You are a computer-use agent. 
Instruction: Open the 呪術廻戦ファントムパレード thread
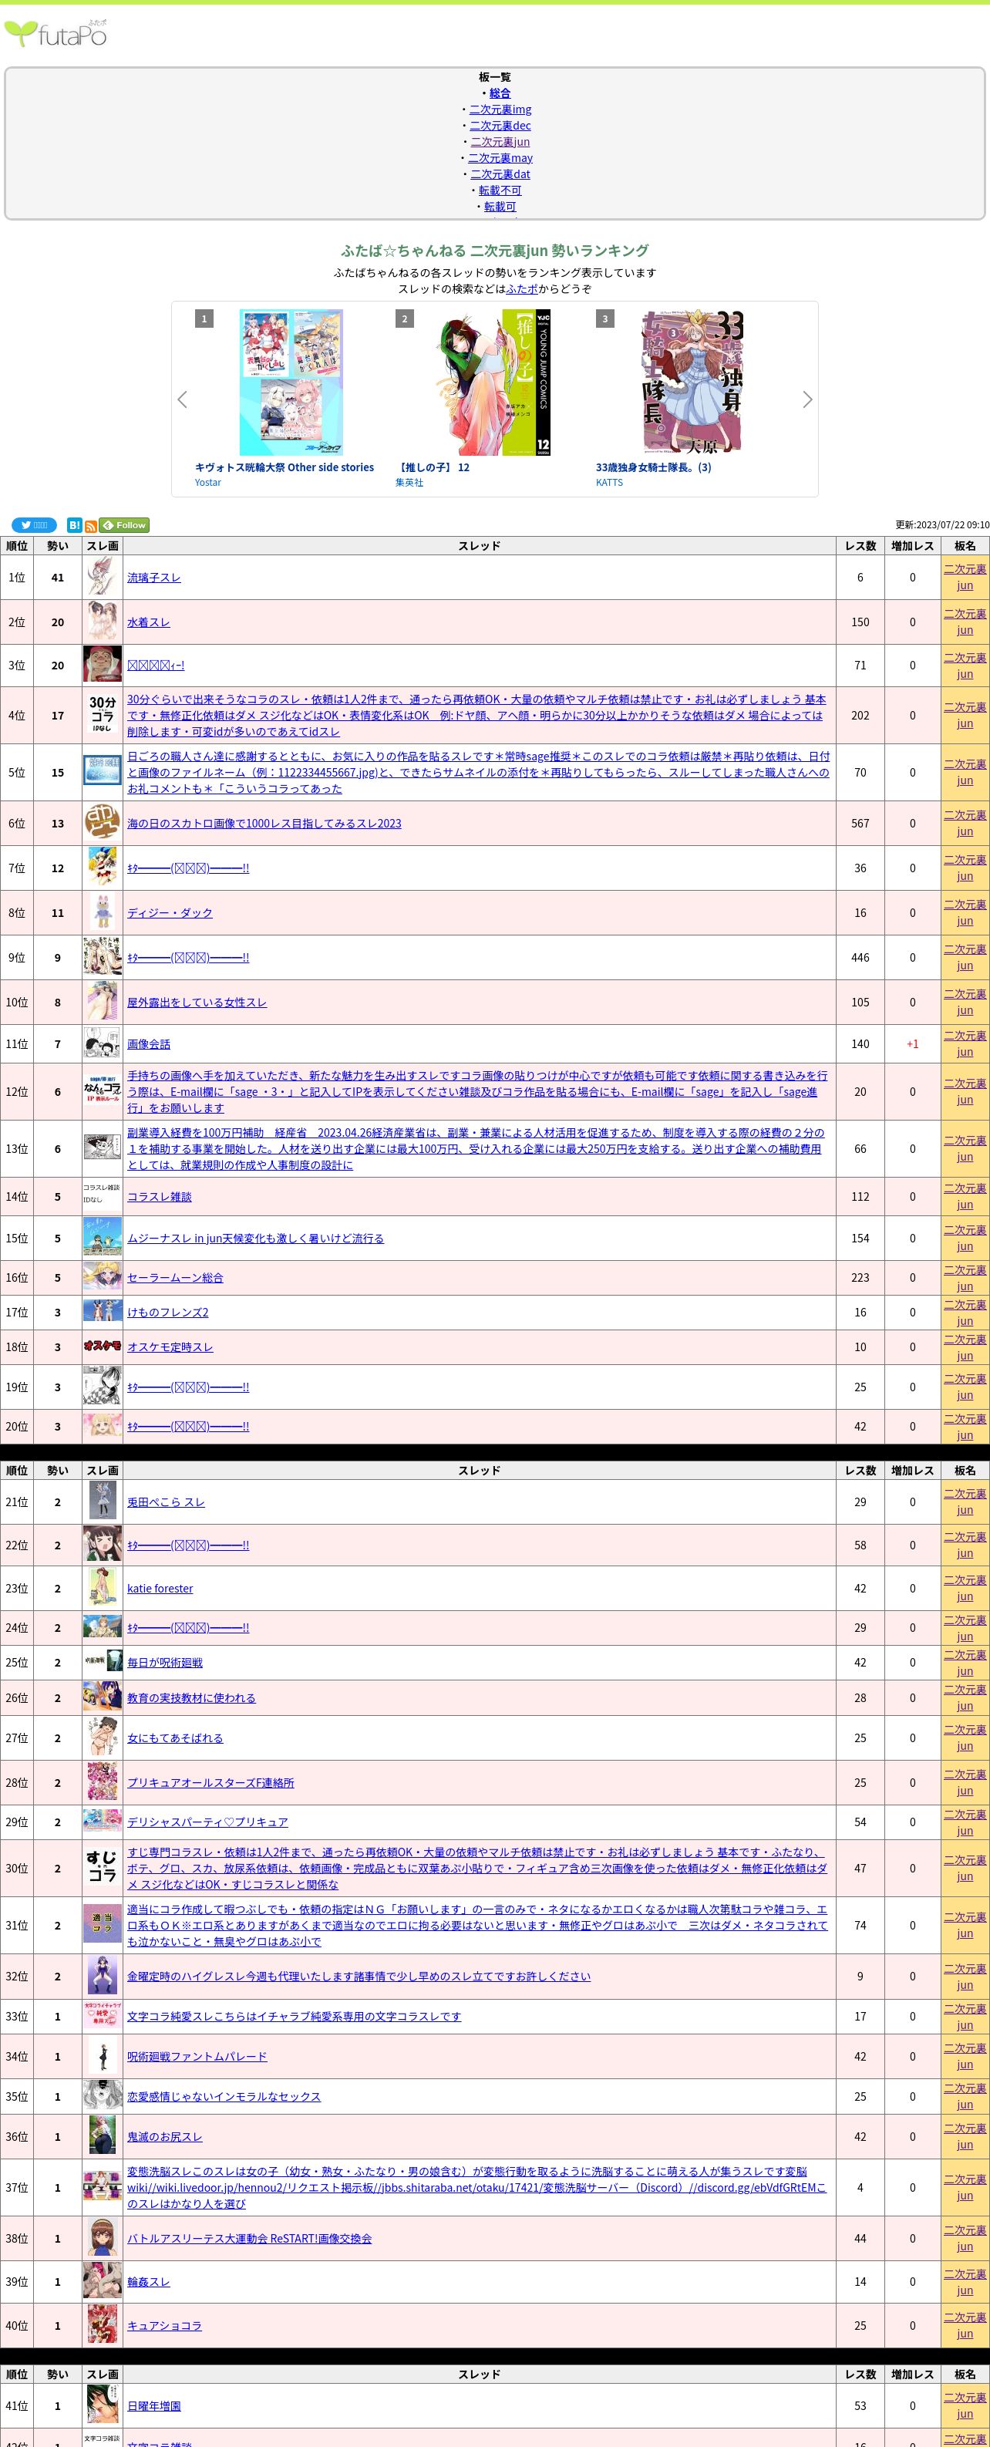pos(197,2057)
